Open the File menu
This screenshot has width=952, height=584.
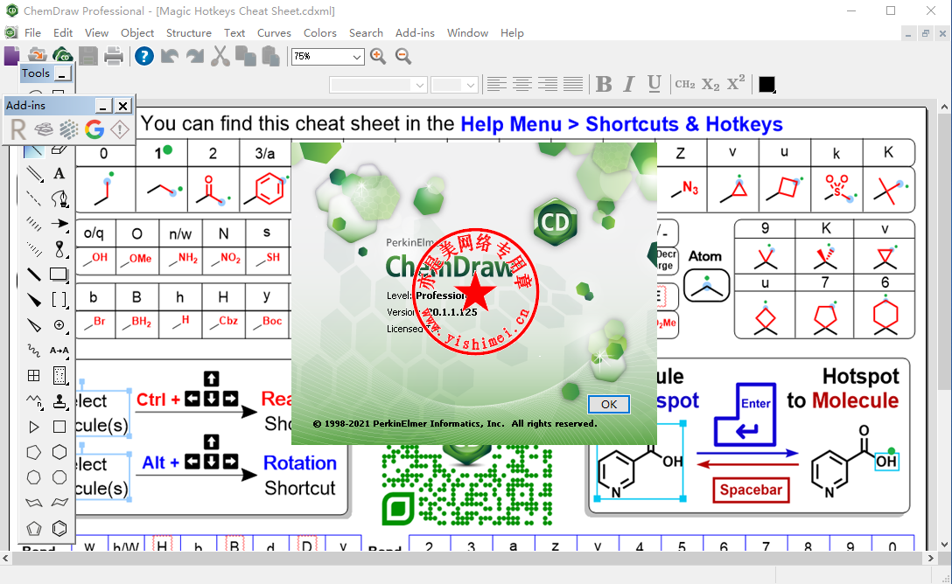(x=32, y=32)
